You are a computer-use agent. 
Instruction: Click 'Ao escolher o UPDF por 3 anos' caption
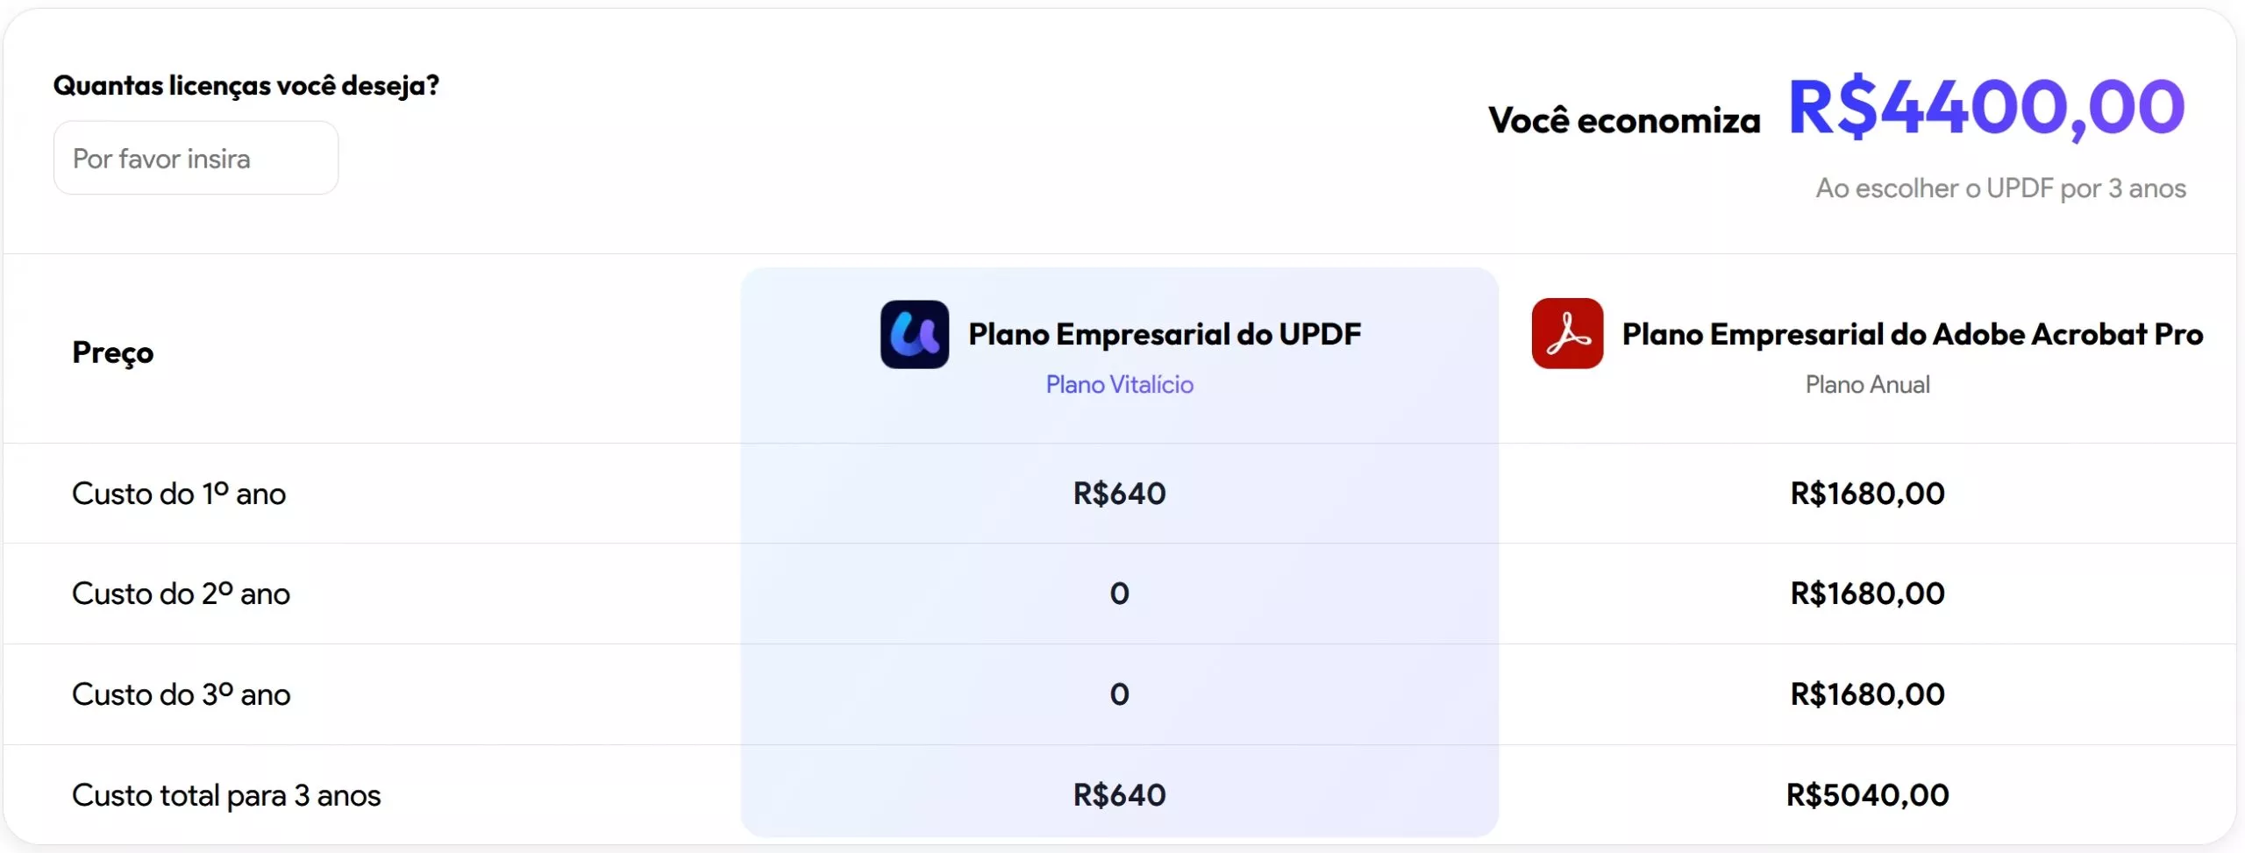2000,188
